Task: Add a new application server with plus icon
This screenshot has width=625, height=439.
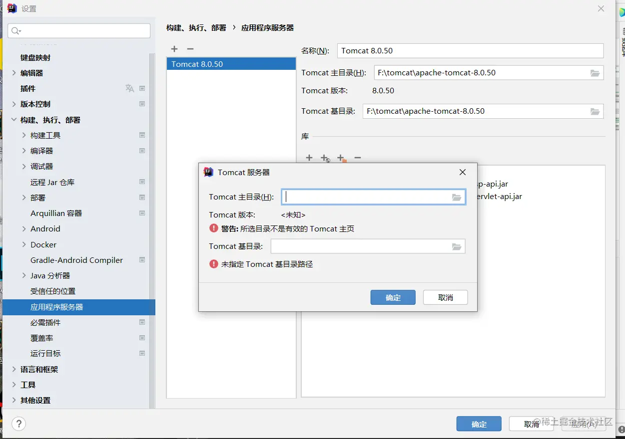Action: click(174, 49)
